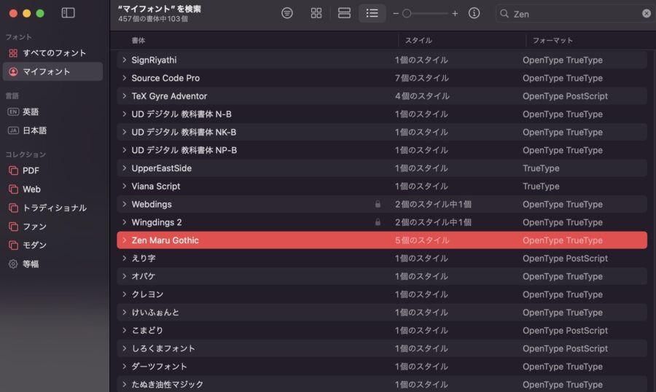Sort by the 書体 column header

(138, 41)
